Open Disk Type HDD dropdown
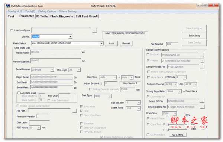Screen dimensions: 223x142 click(110, 96)
